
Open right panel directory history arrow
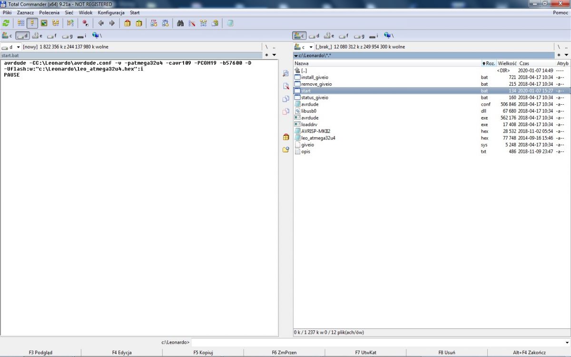[x=566, y=55]
